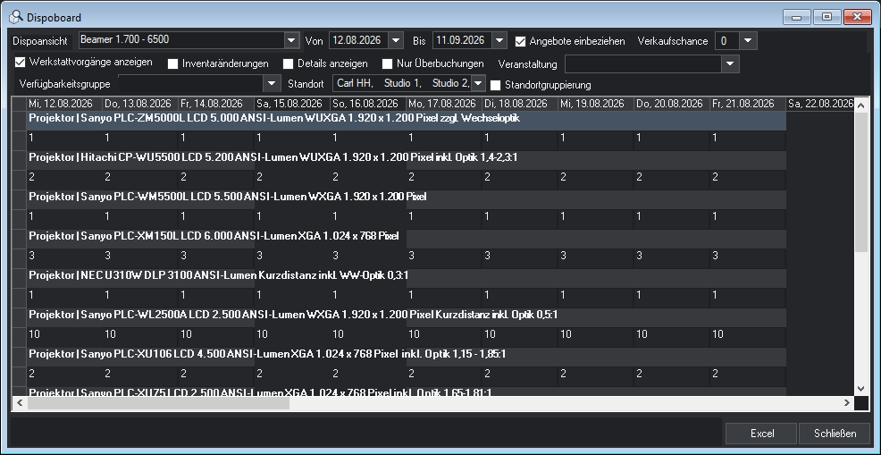
Task: Click the Schließen button
Action: [x=835, y=434]
